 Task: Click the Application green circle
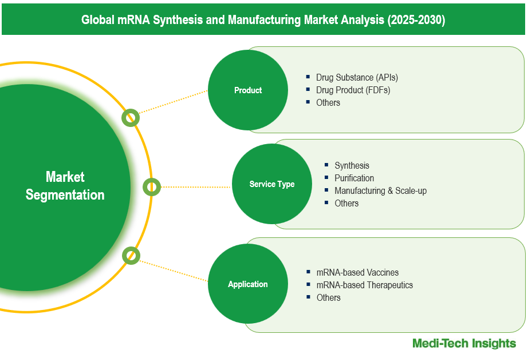coord(248,284)
